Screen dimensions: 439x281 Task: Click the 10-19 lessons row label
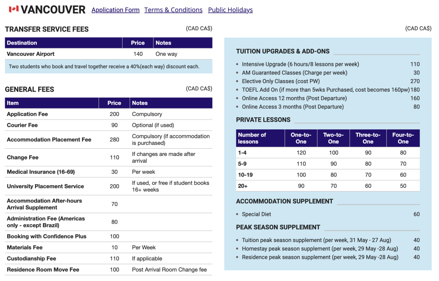point(245,175)
